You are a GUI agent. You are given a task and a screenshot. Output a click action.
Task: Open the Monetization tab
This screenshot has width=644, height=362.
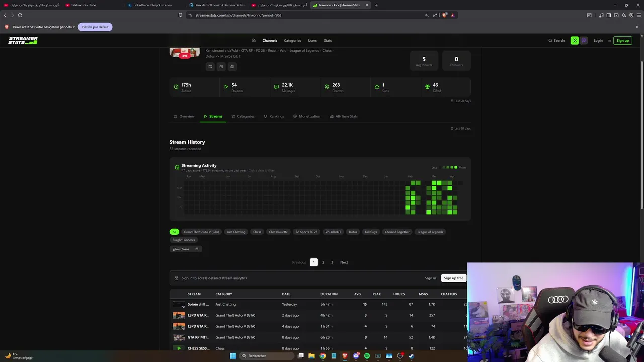tap(307, 116)
